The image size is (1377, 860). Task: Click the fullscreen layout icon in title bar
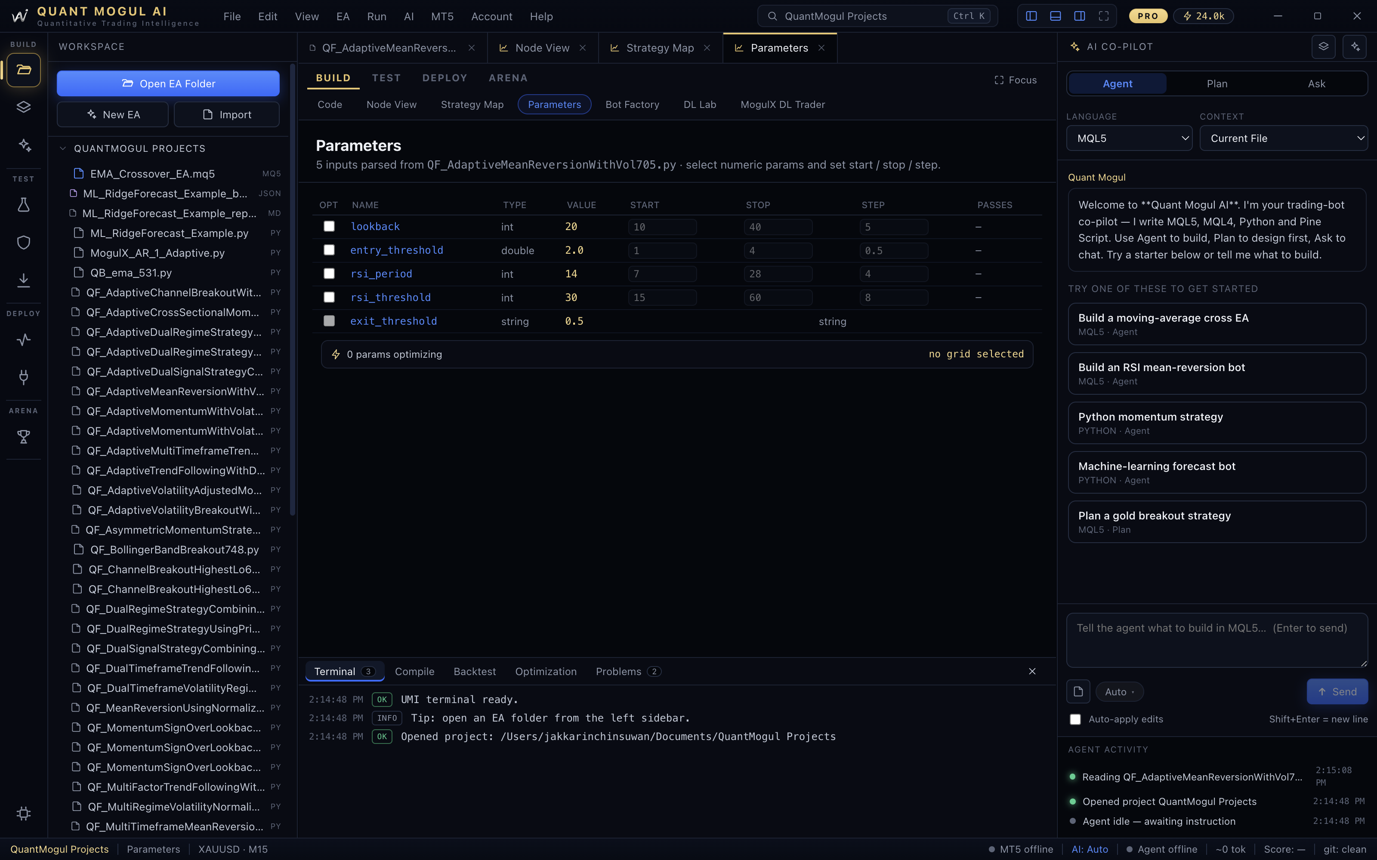pyautogui.click(x=1104, y=16)
